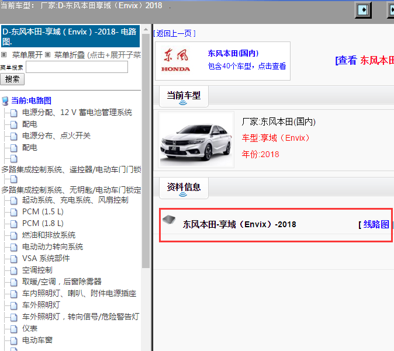Click the arrow panel toggle button in header
394x351 pixels.
click(x=363, y=10)
